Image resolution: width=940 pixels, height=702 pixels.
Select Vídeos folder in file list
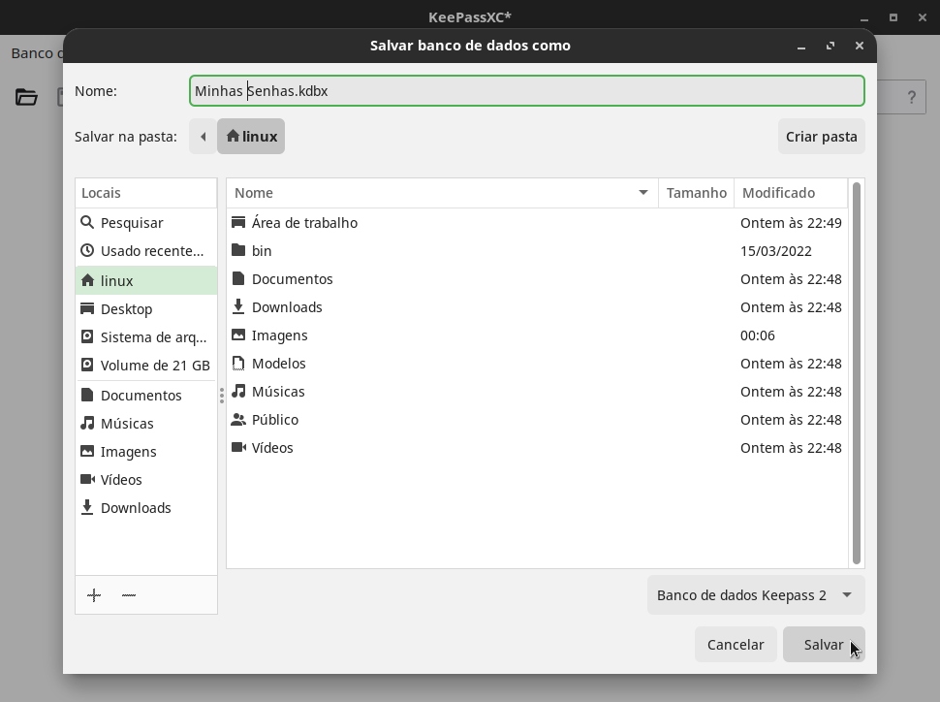[537, 448]
